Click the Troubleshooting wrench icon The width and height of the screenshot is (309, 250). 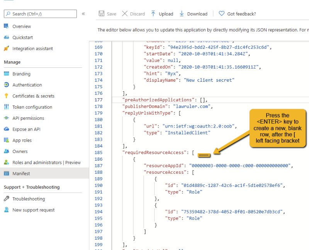(x=6, y=199)
